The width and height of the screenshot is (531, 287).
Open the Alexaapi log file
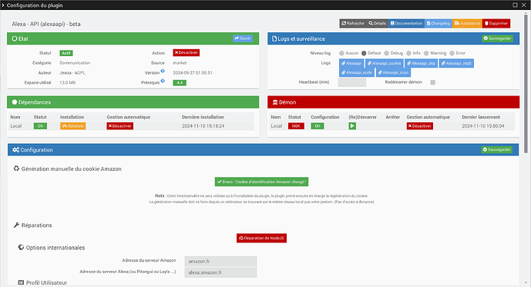[351, 63]
